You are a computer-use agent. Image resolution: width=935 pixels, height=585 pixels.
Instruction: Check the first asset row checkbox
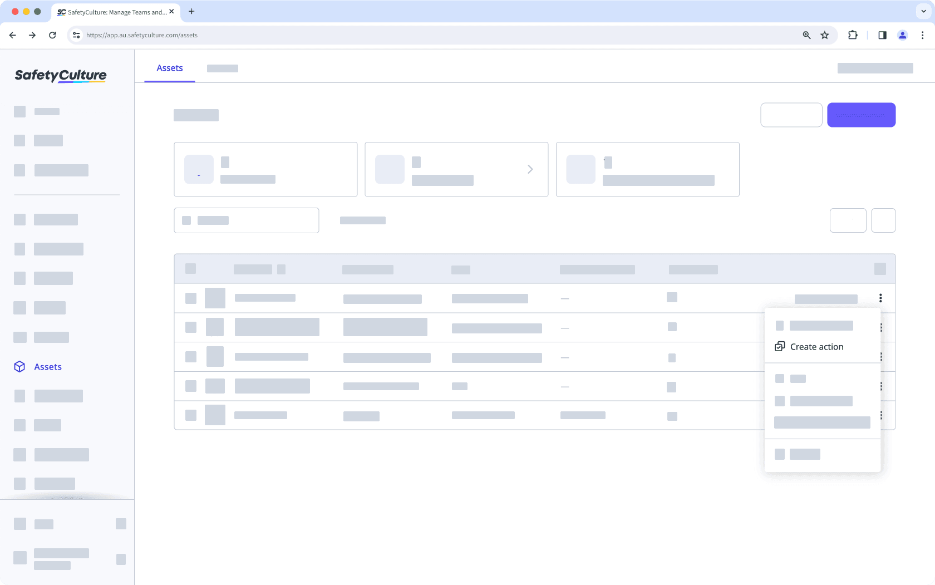click(191, 298)
